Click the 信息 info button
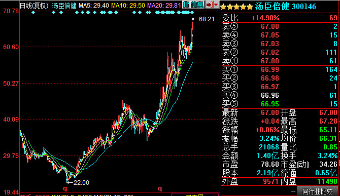 pos(197,5)
